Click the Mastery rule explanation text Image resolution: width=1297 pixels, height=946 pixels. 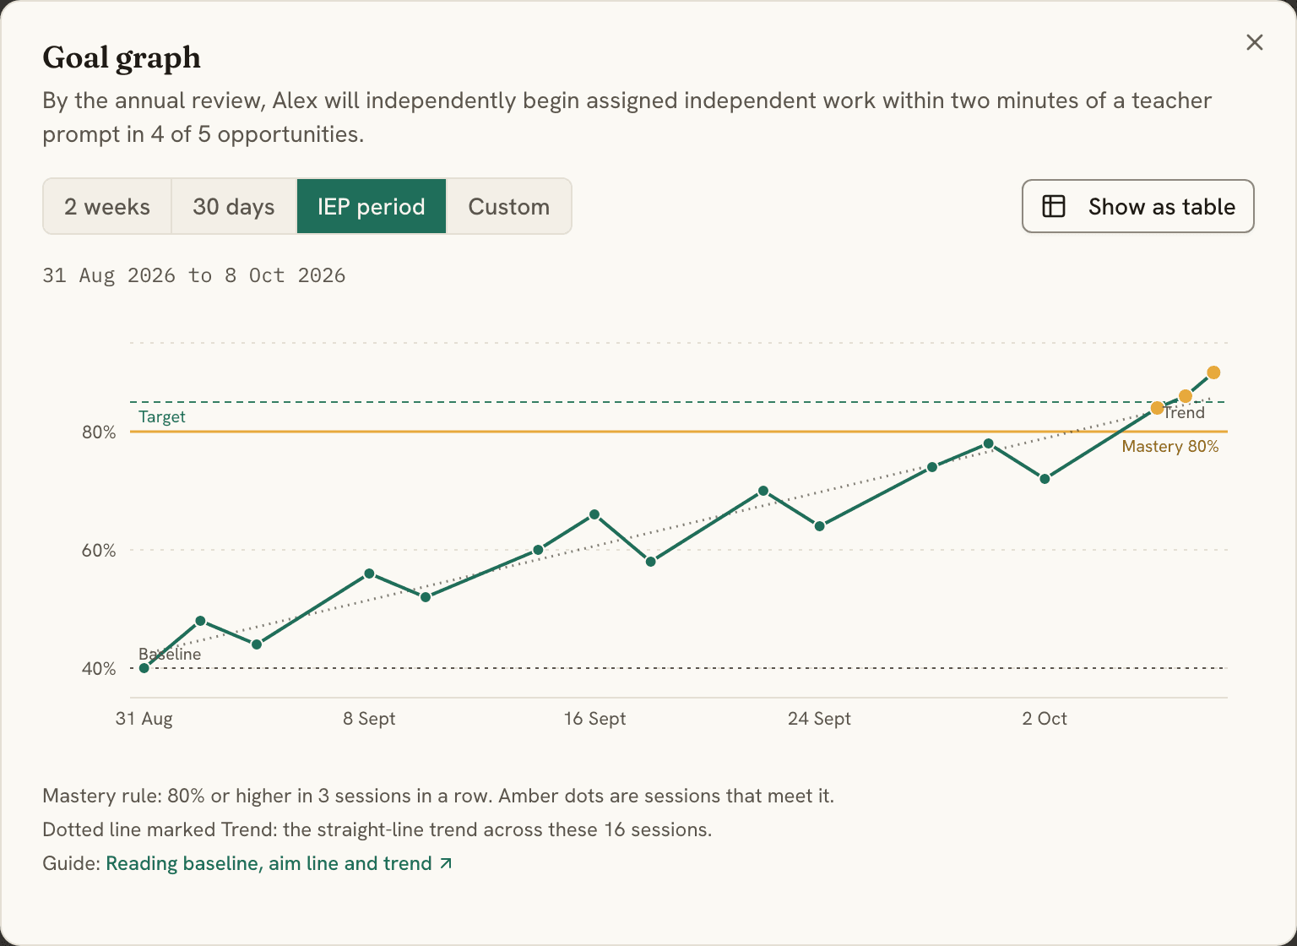(438, 796)
